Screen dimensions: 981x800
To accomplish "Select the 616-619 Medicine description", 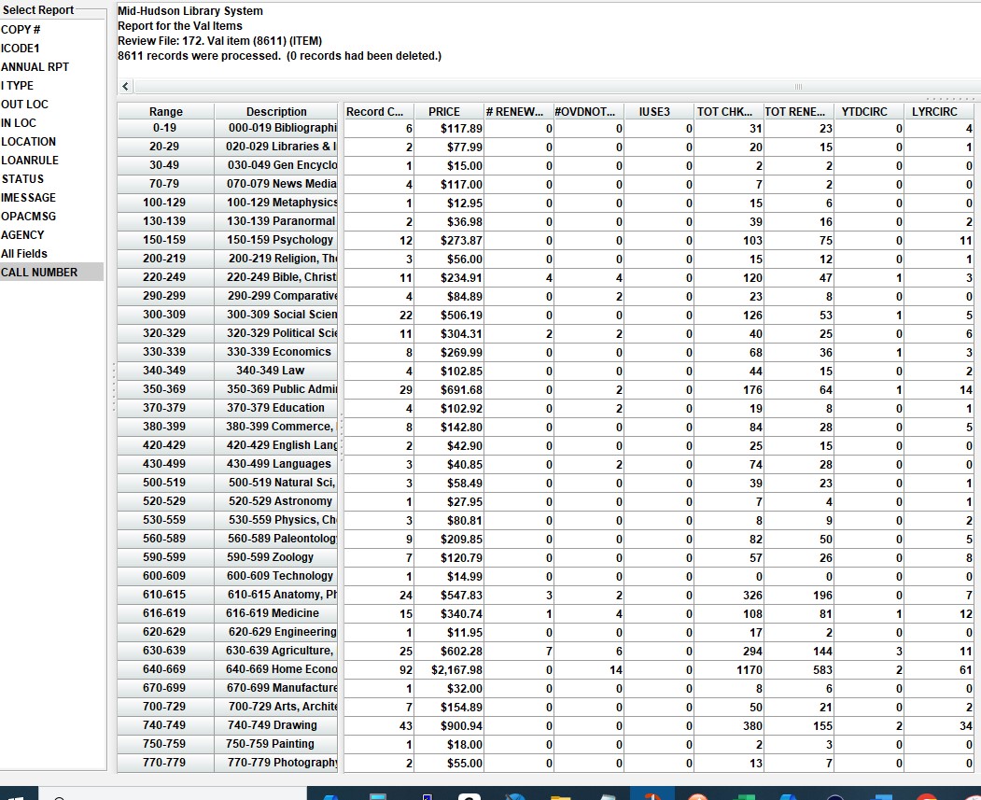I will pyautogui.click(x=276, y=613).
